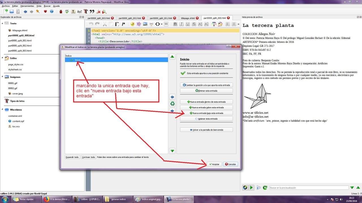362x203 pixels.
Task: Click the red heart donate icon
Action: (x=45, y=12)
